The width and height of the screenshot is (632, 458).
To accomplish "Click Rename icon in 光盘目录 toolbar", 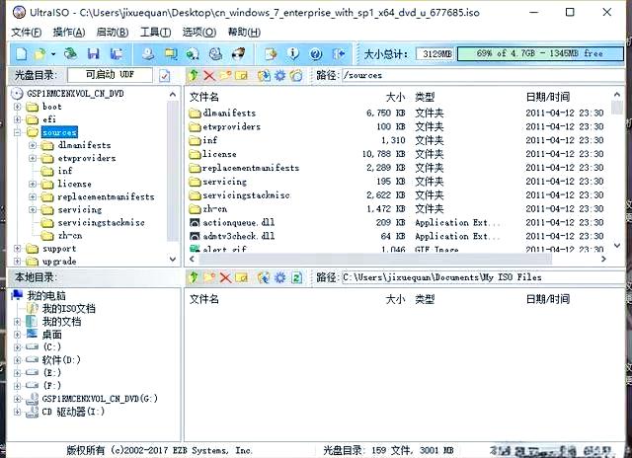I will [241, 75].
